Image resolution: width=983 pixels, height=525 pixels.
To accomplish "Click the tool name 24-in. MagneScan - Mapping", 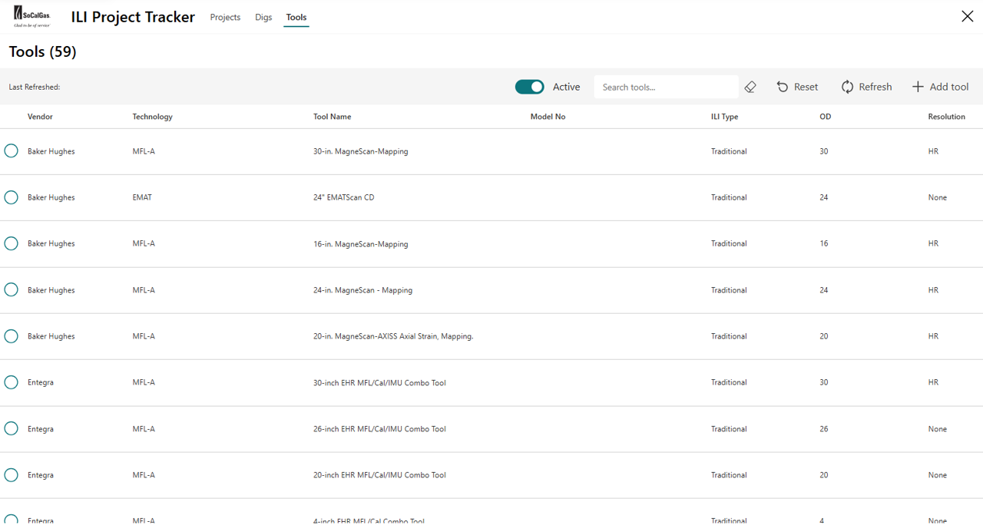I will pyautogui.click(x=362, y=290).
